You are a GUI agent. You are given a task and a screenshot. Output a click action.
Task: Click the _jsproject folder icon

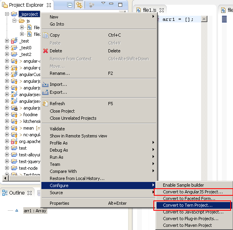pyautogui.click(x=14, y=14)
